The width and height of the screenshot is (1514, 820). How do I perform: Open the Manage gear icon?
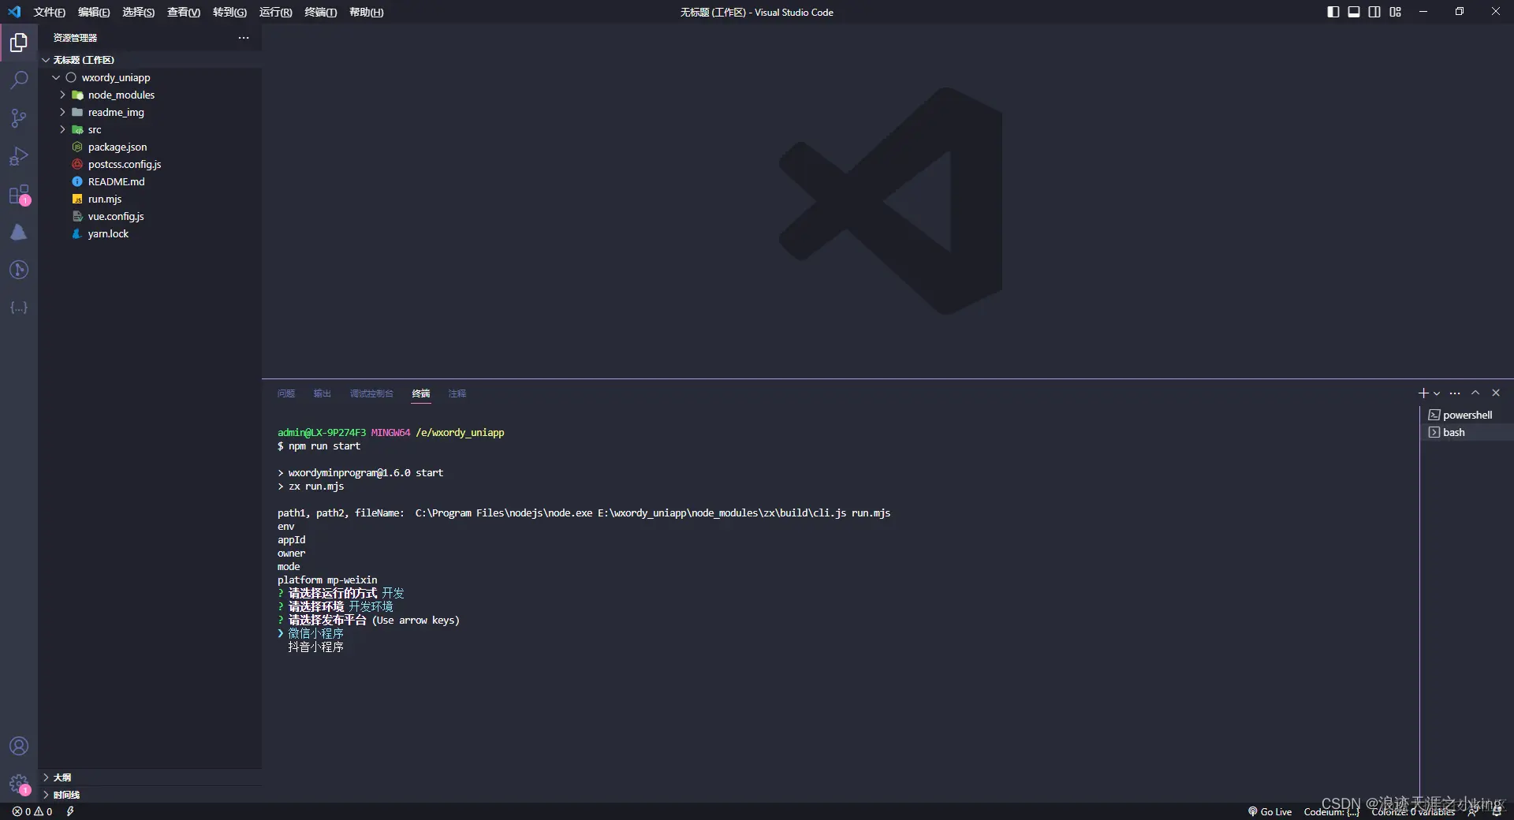pos(19,785)
